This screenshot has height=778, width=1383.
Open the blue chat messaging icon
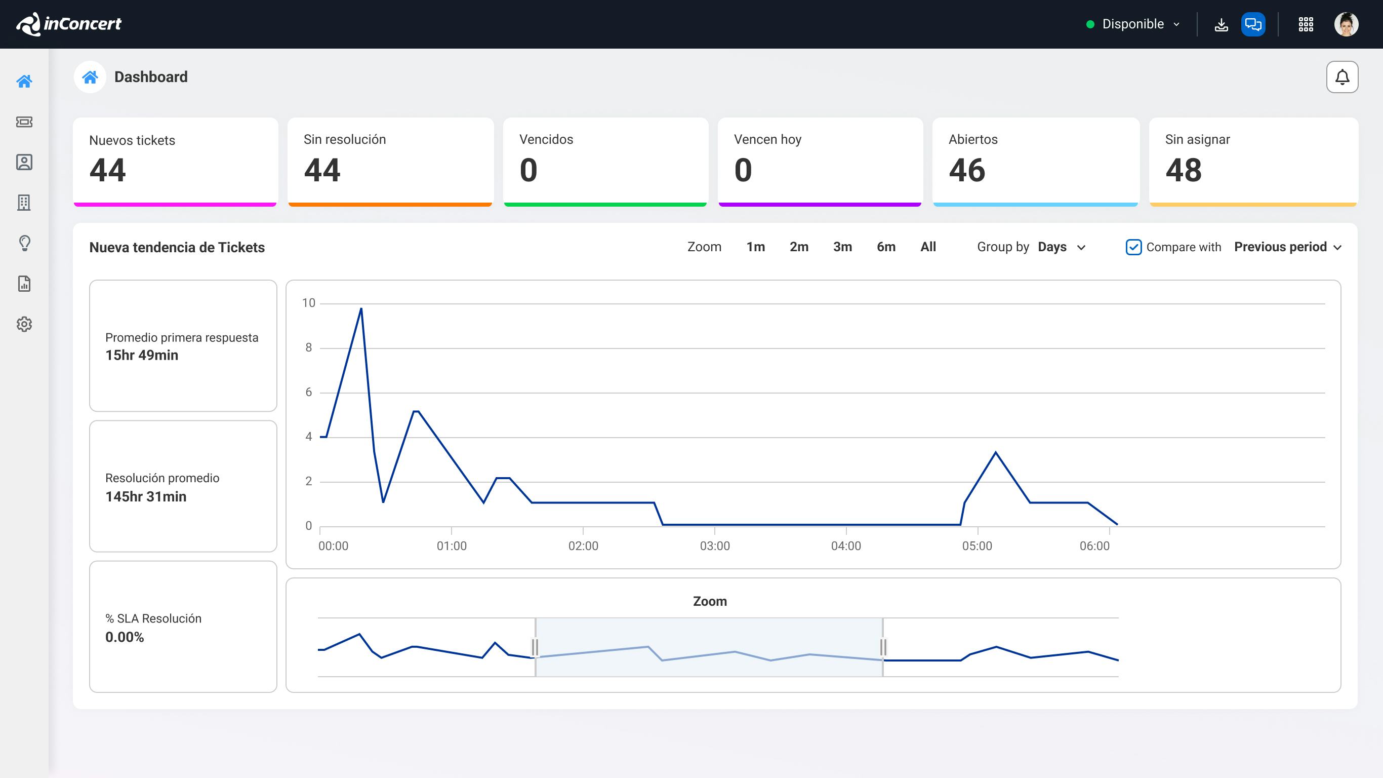click(1253, 24)
